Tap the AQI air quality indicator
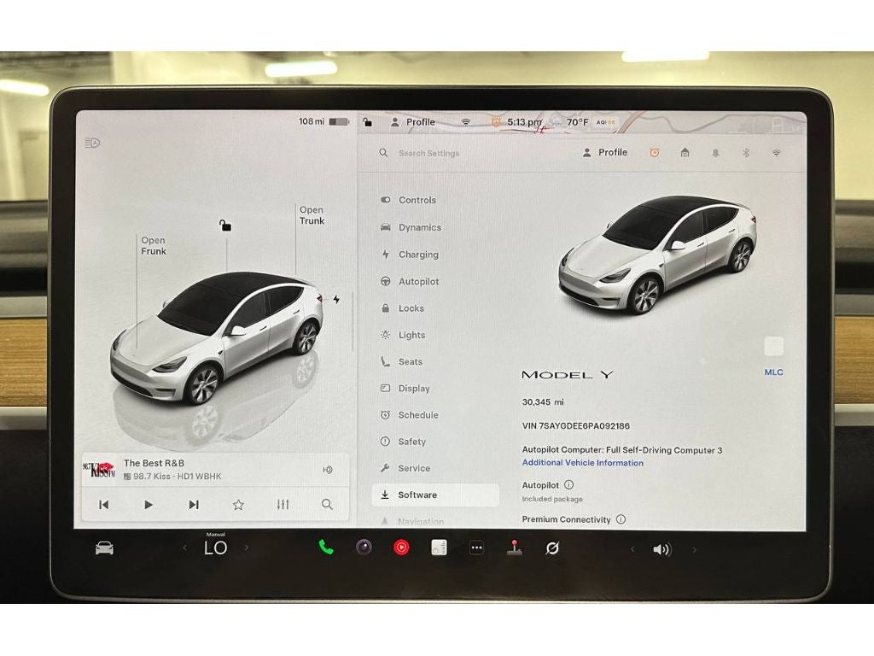 [x=605, y=122]
